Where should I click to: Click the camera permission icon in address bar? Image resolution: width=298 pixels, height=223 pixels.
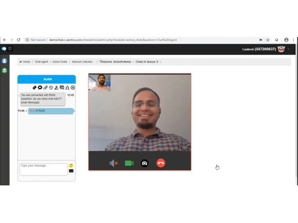click(260, 40)
